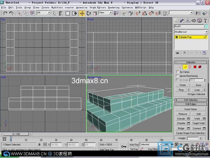This screenshot has height=158, width=210.
Task: Activate the Select Object arrow tool
Action: pyautogui.click(x=55, y=13)
